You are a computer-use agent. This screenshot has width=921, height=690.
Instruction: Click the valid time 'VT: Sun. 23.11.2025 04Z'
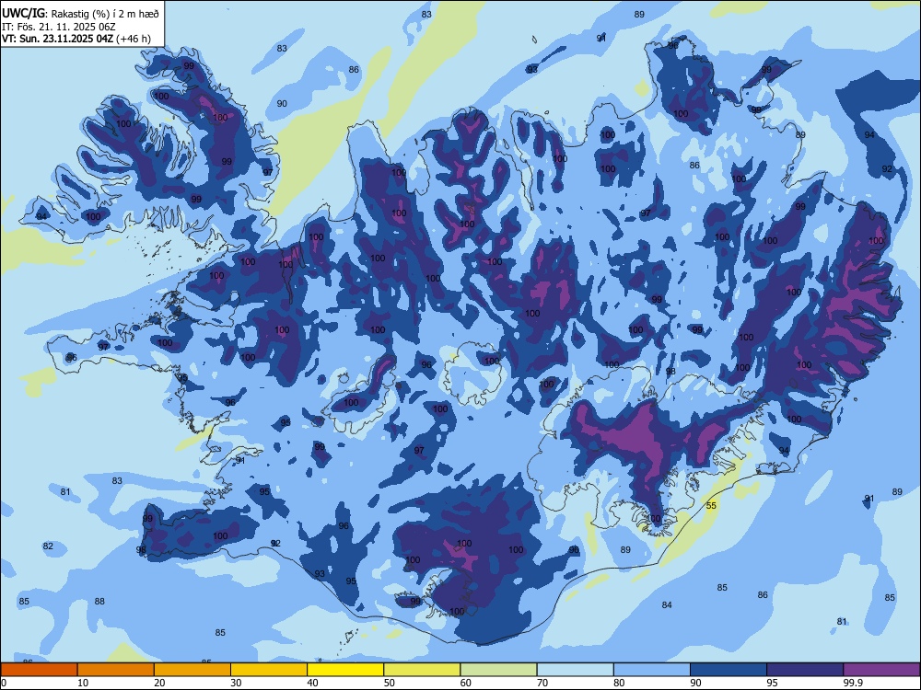click(x=57, y=39)
